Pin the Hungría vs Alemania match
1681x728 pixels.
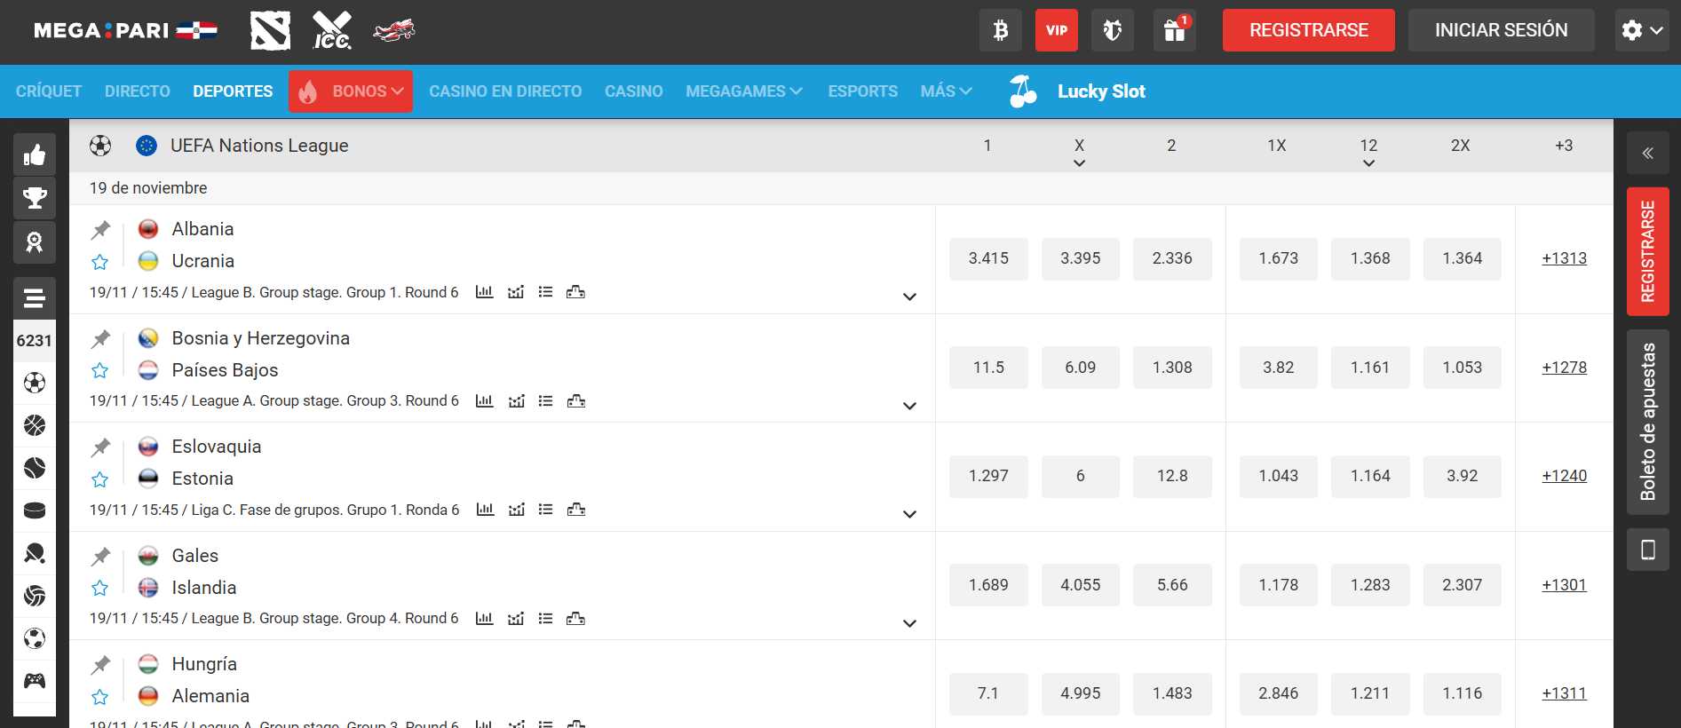100,665
